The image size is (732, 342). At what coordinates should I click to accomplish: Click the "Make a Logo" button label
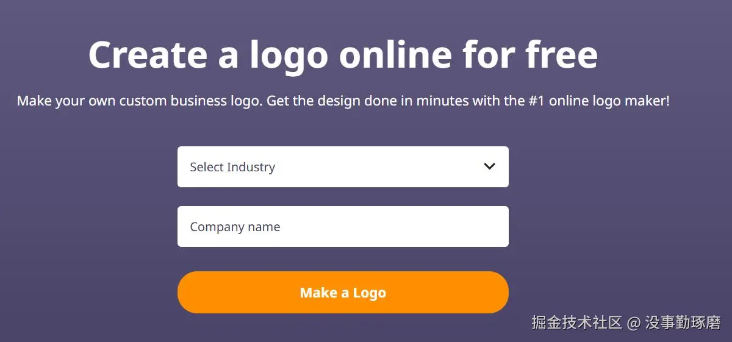[343, 293]
